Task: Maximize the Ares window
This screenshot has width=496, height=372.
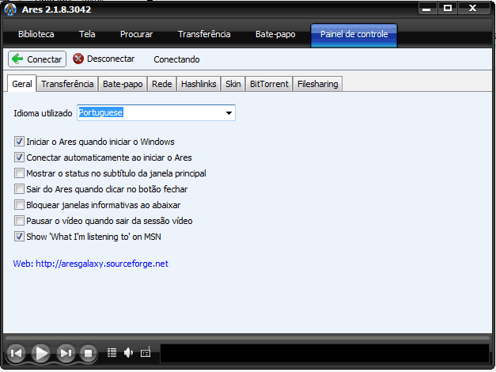Action: (x=448, y=9)
